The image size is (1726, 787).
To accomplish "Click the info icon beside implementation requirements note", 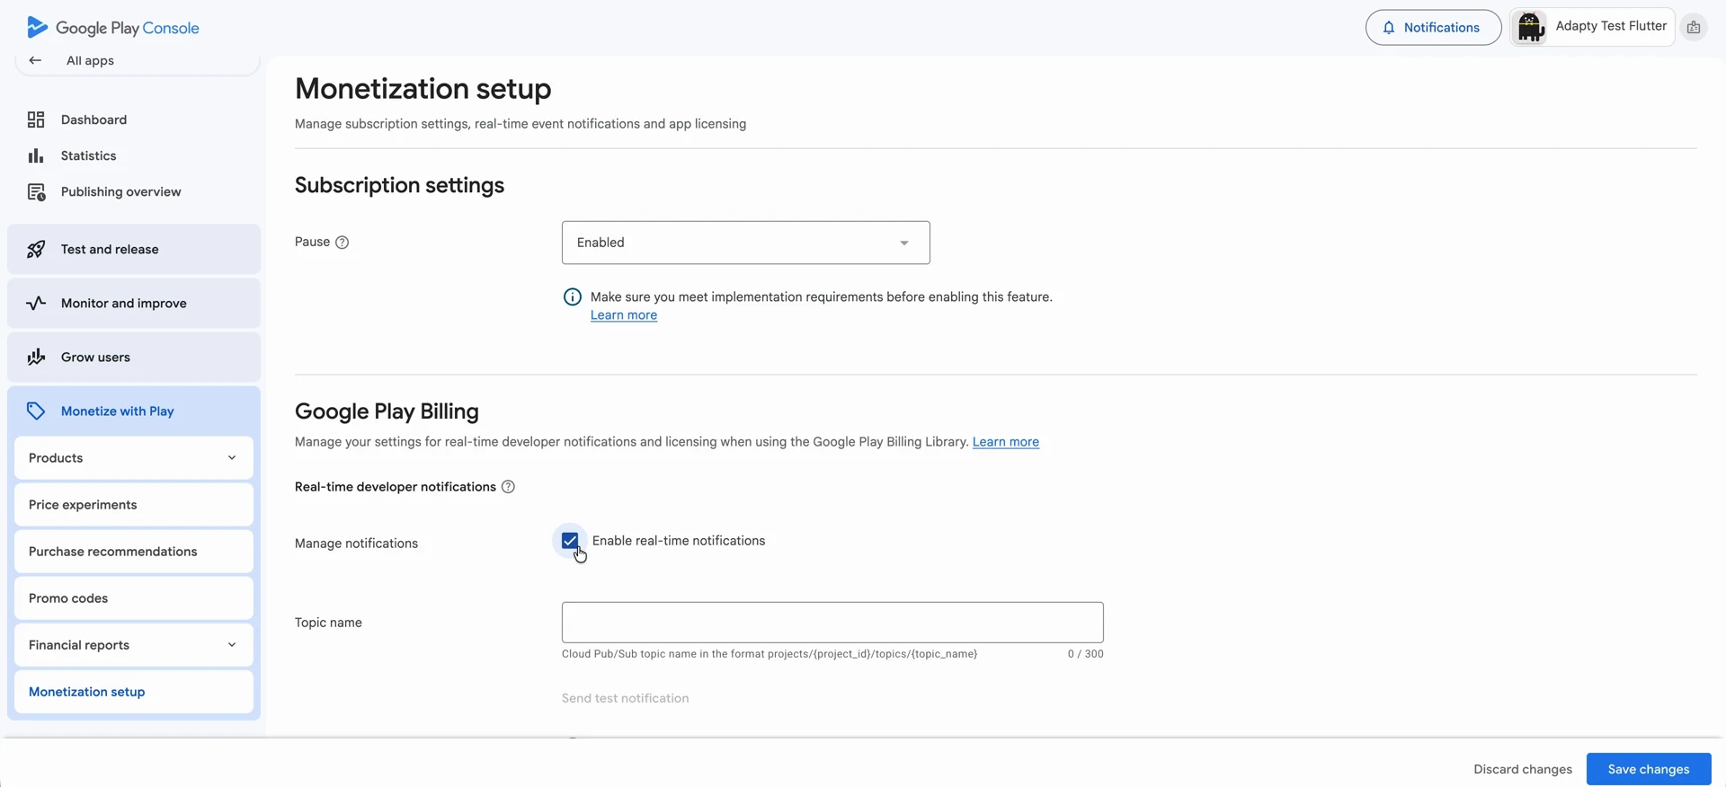I will (x=572, y=297).
